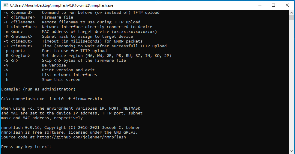Click the scrollbar down arrow
Image resolution: width=295 pixels, height=154 pixels.
point(291,151)
